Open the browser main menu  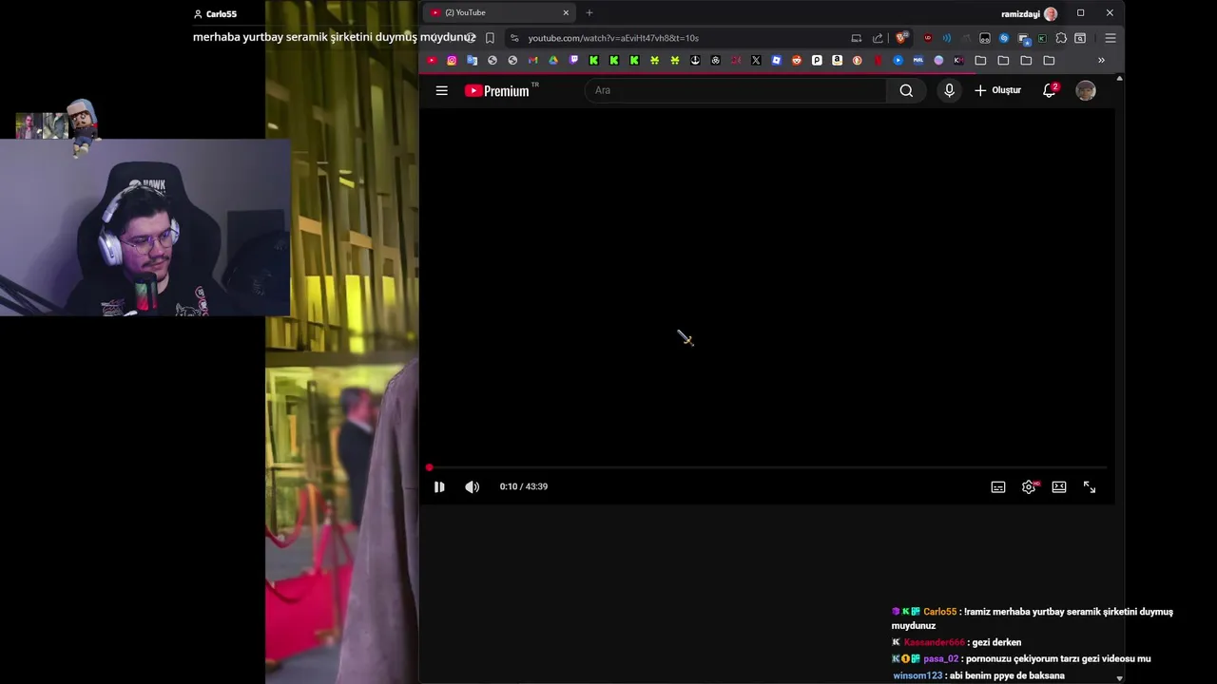[x=1111, y=38]
